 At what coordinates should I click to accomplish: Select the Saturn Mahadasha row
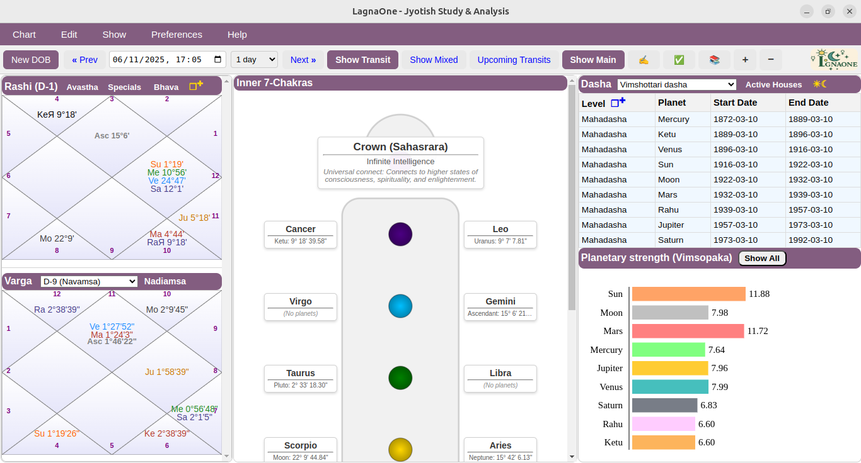coord(720,240)
